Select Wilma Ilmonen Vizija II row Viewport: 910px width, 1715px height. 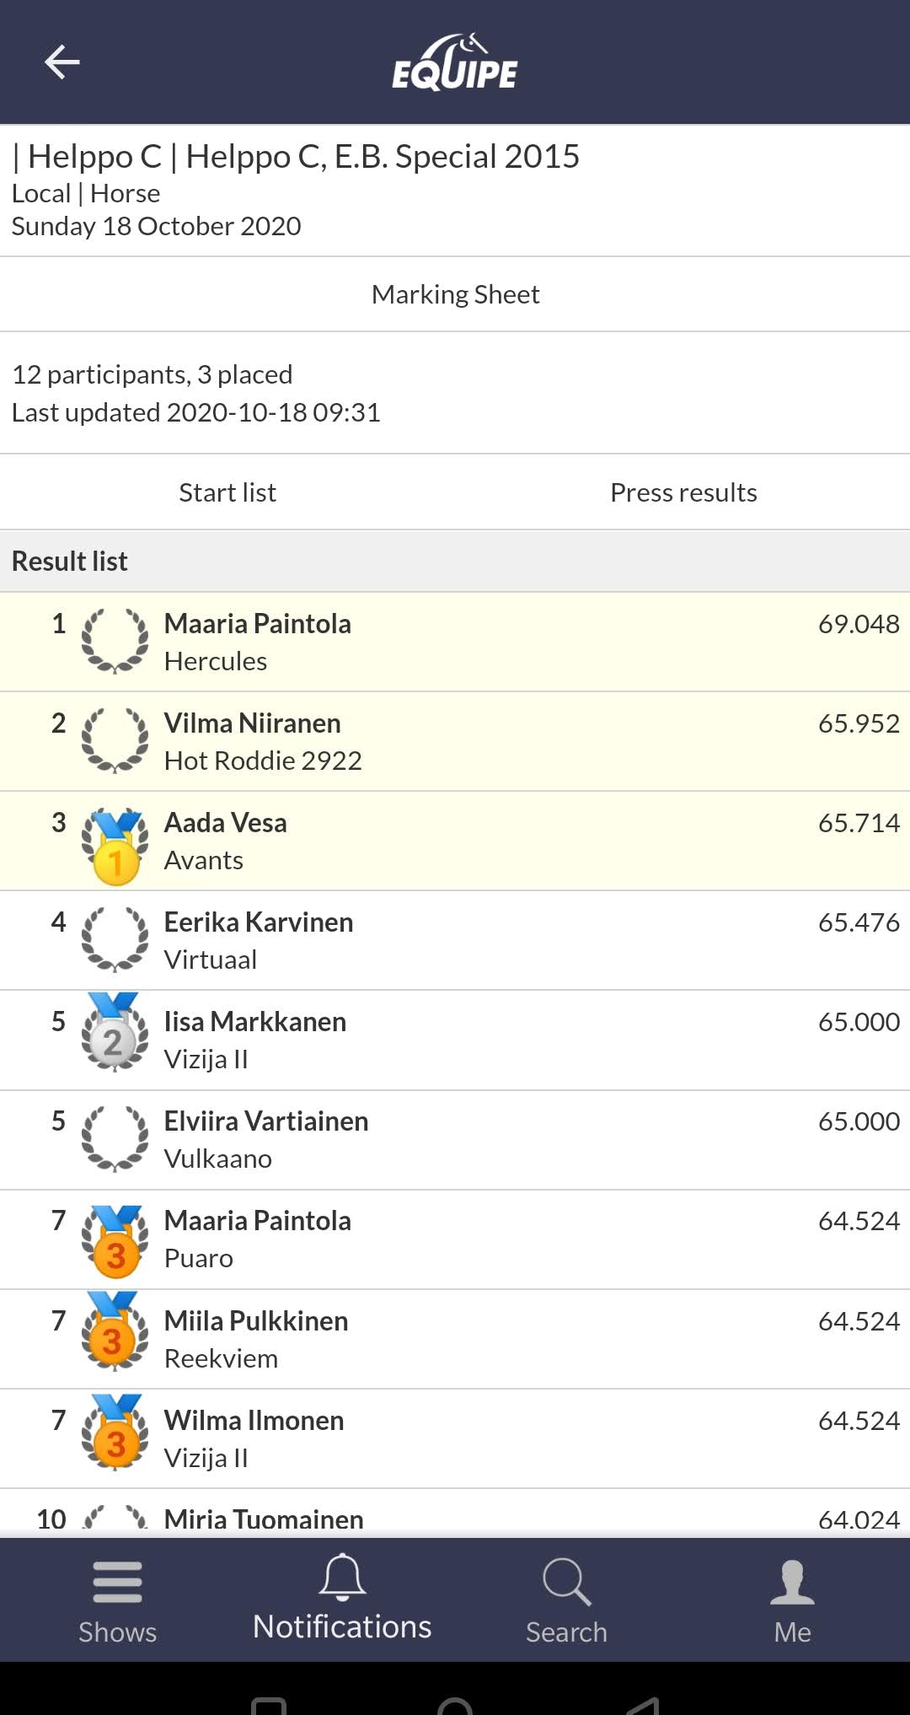[455, 1439]
